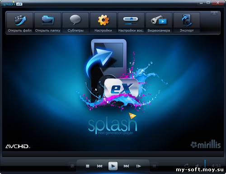Toggle the playlist icon left of Stop
This screenshot has width=226, height=174.
click(x=72, y=166)
